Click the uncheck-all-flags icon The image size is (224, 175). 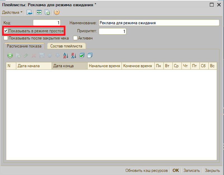90,55
